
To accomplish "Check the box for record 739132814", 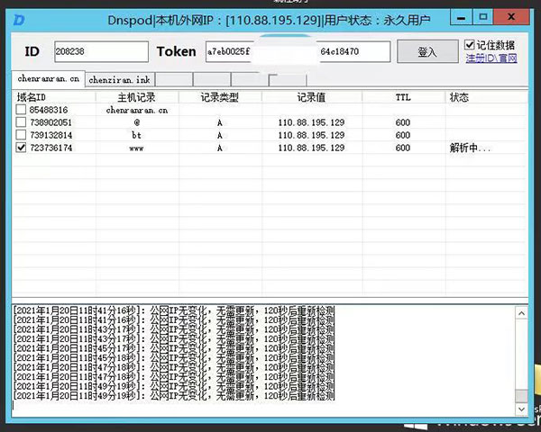I will click(x=21, y=135).
